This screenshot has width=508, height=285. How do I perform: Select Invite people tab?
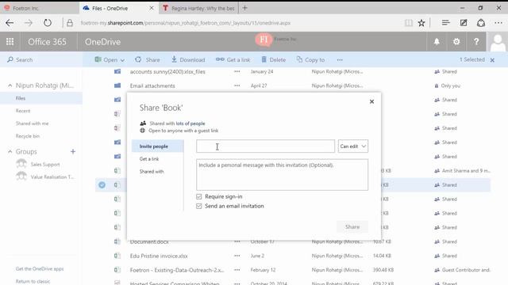[158, 146]
